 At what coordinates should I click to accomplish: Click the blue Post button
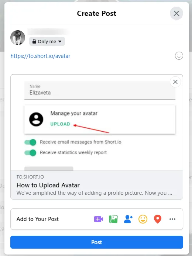click(x=97, y=242)
